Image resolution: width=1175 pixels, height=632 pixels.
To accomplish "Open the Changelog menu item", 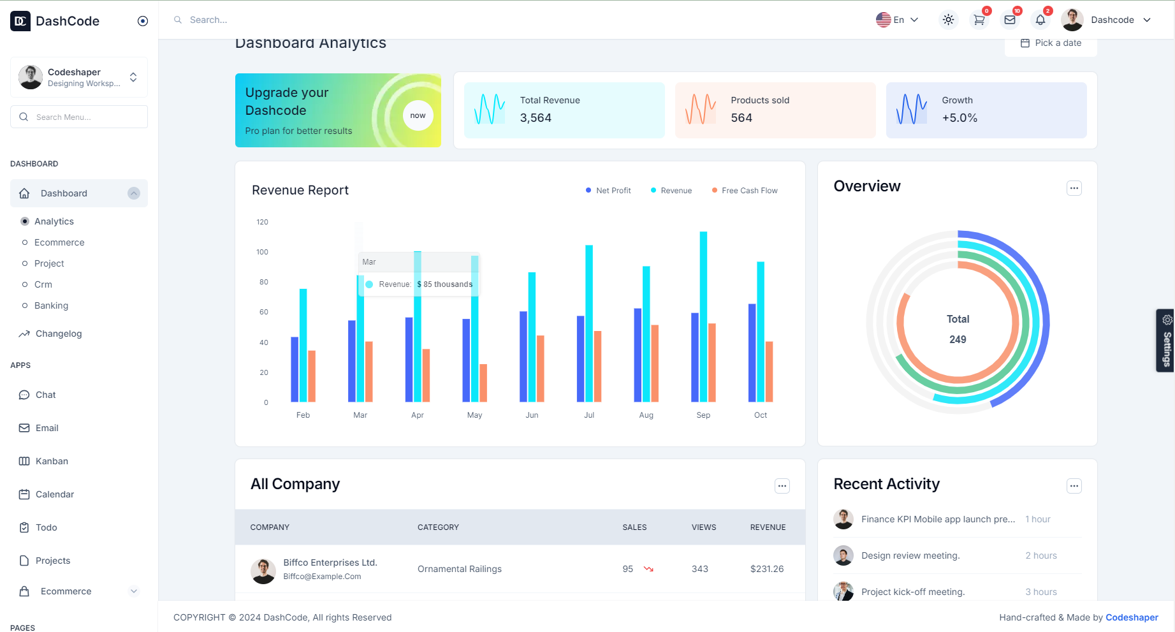I will point(59,334).
